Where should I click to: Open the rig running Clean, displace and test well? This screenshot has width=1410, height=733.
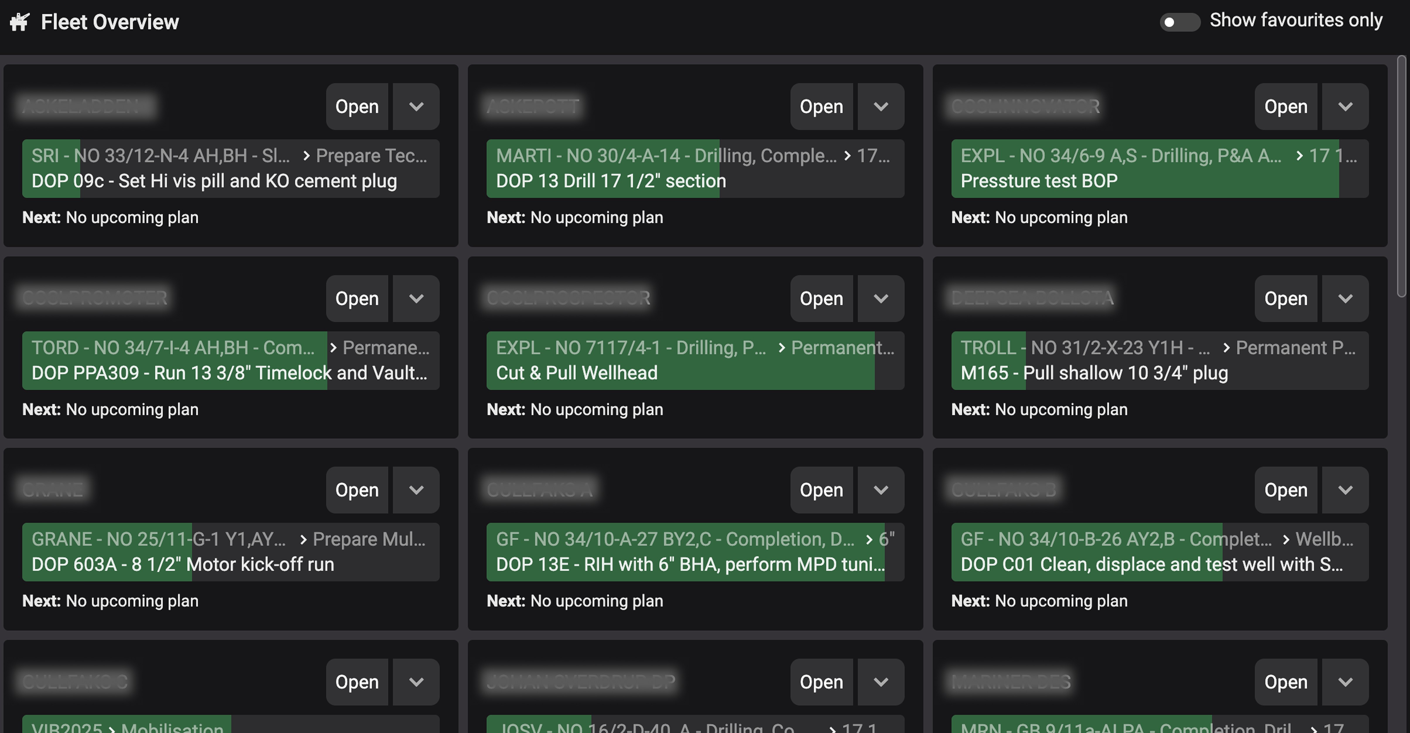pyautogui.click(x=1286, y=490)
